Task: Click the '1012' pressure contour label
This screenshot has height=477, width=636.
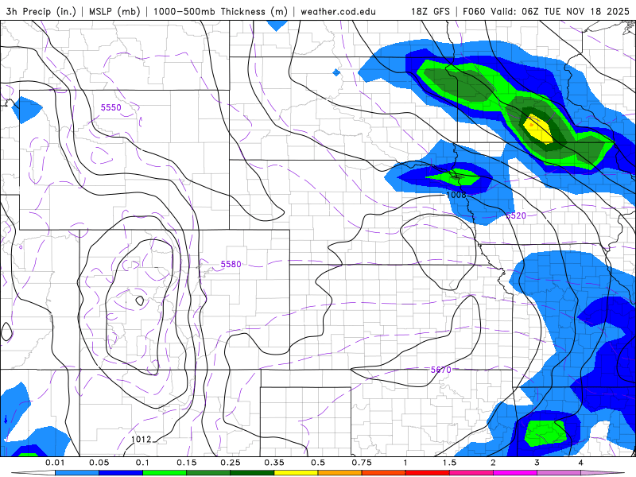Action: pos(142,440)
